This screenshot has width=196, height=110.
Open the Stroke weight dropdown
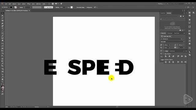click(x=31, y=7)
